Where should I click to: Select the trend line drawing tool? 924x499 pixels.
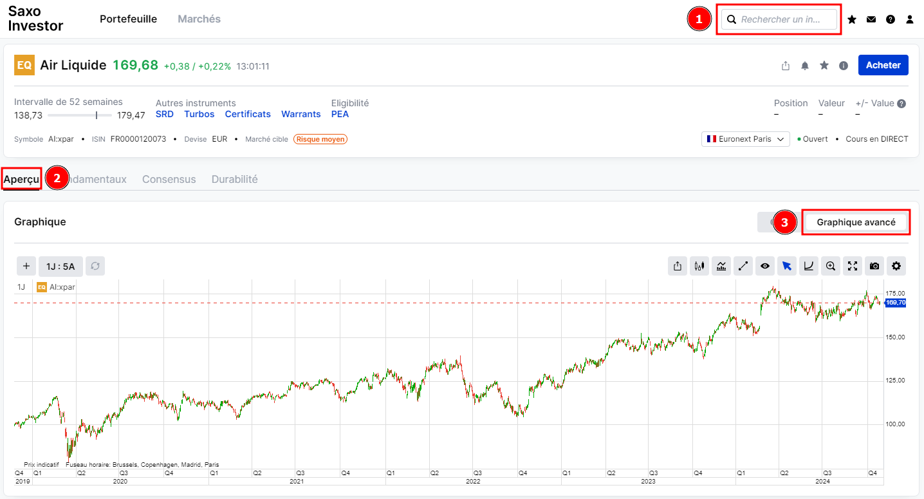pos(743,266)
